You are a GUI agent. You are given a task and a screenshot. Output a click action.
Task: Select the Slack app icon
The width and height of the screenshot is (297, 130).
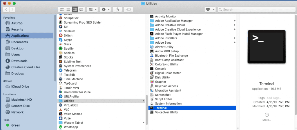coord(61,44)
